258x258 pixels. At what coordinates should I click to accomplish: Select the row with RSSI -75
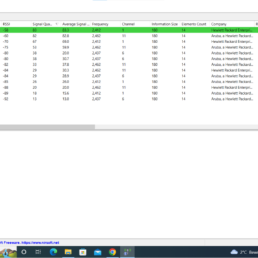coord(129,47)
